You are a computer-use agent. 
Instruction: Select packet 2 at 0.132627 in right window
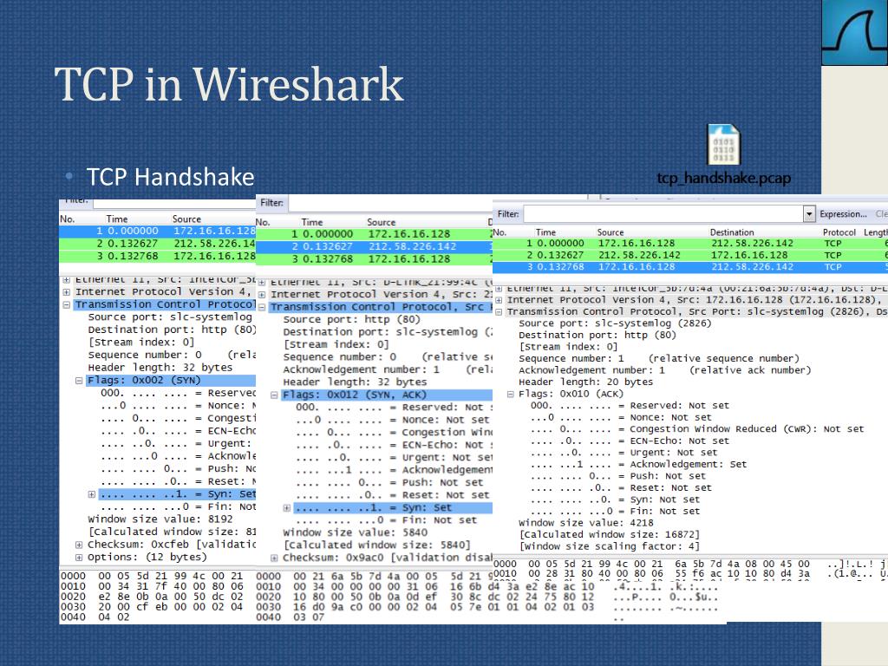coord(690,255)
